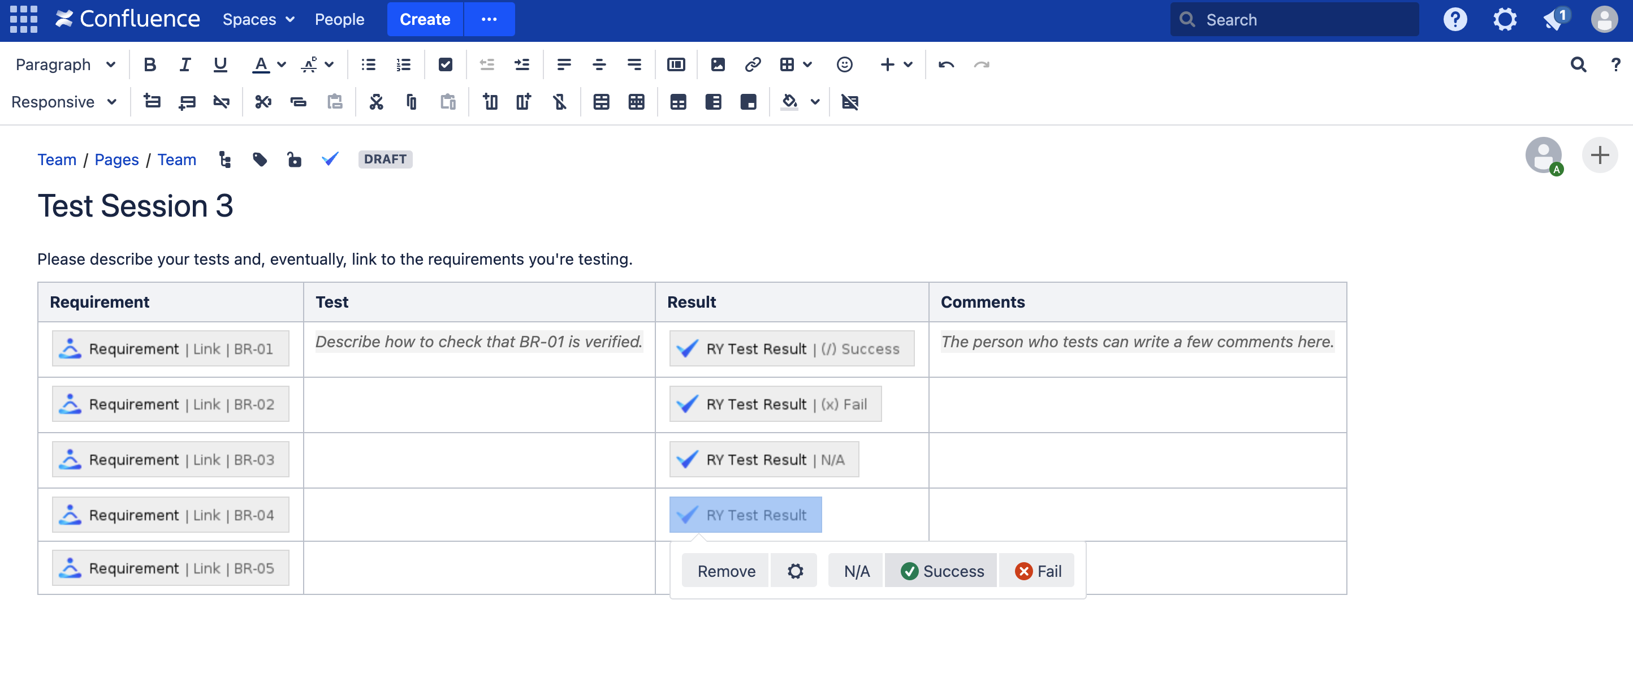Open the People menu item

tap(339, 20)
